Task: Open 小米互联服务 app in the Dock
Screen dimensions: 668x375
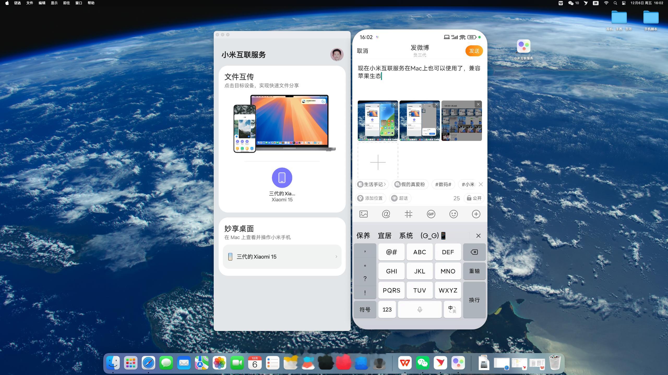Action: [458, 363]
